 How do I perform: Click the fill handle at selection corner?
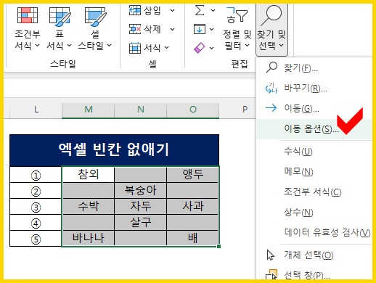tap(218, 246)
